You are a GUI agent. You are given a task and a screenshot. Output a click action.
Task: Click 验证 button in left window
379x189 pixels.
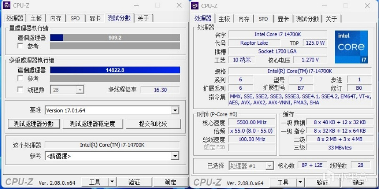[x=134, y=182]
